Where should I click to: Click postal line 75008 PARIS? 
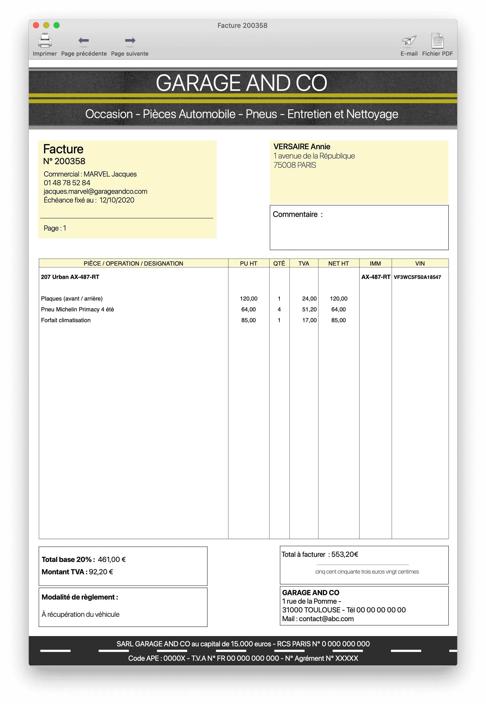point(294,165)
